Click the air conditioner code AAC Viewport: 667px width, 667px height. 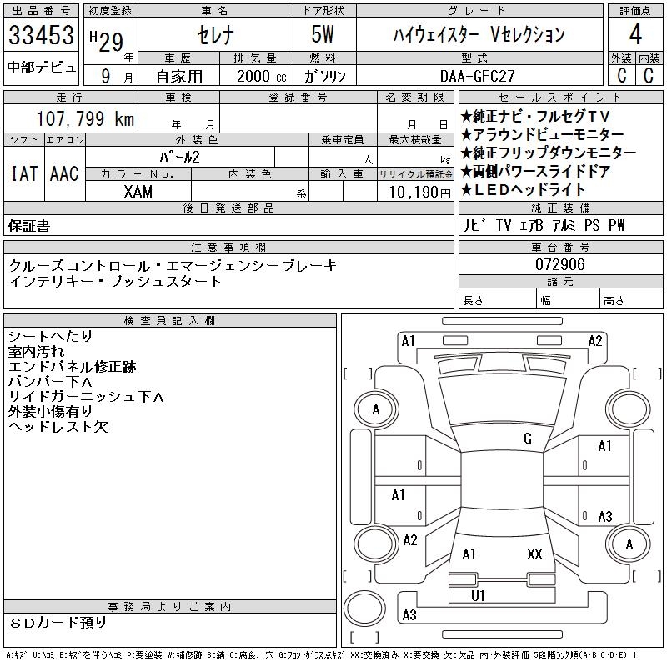[64, 173]
